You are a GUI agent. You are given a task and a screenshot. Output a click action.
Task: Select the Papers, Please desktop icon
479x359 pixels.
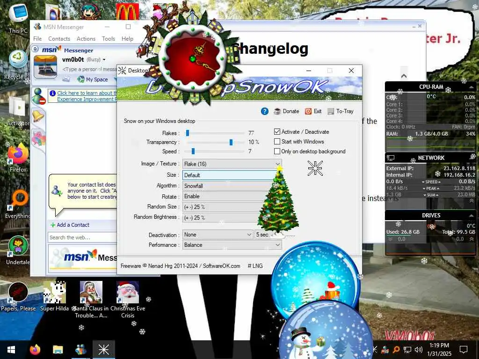[x=18, y=297]
